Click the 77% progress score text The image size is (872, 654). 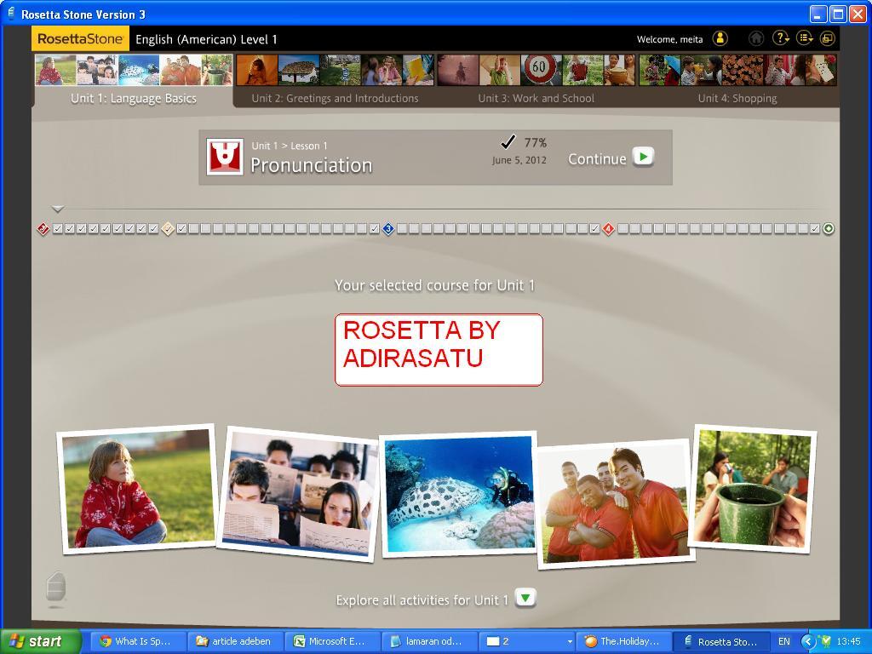pyautogui.click(x=536, y=143)
